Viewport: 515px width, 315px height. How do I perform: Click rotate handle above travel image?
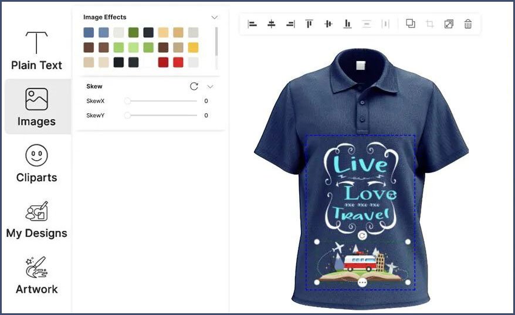tap(362, 235)
